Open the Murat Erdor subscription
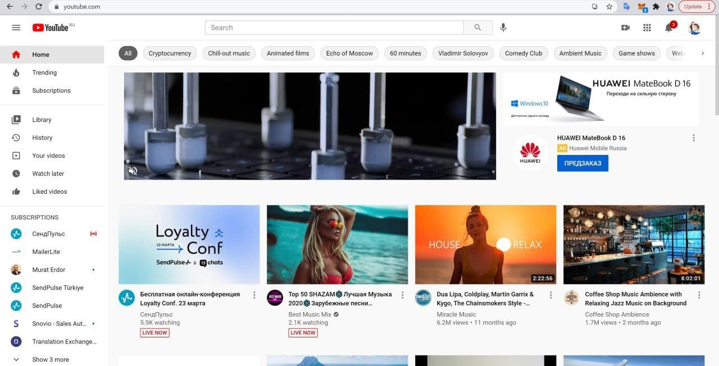Image resolution: width=719 pixels, height=366 pixels. click(x=52, y=269)
